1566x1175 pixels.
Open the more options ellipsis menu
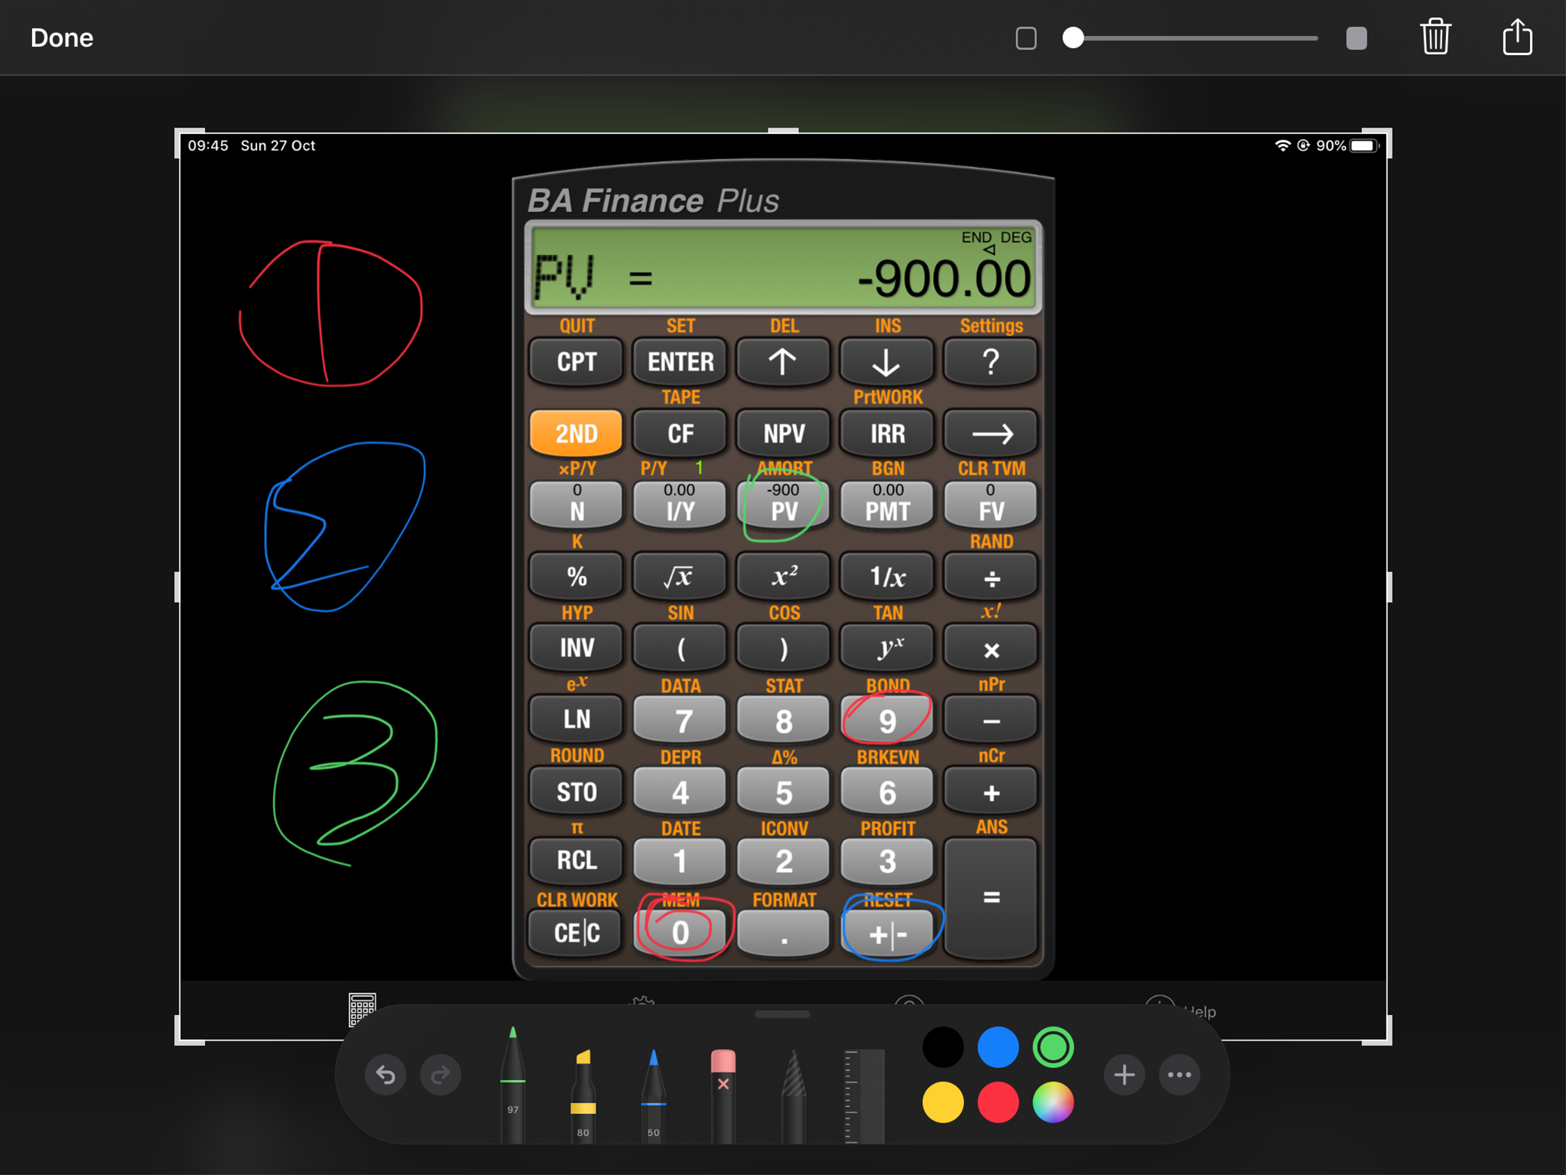coord(1179,1075)
